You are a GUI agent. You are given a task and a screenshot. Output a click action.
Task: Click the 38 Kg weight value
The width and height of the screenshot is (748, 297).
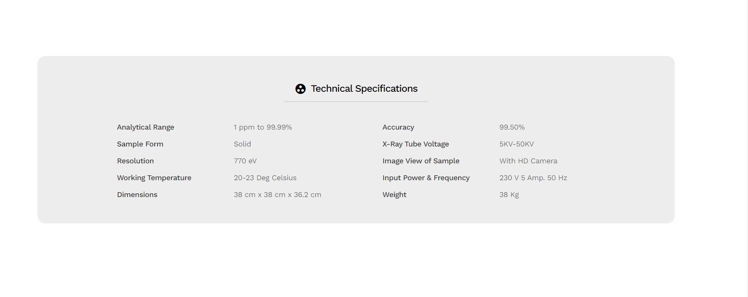tap(509, 195)
